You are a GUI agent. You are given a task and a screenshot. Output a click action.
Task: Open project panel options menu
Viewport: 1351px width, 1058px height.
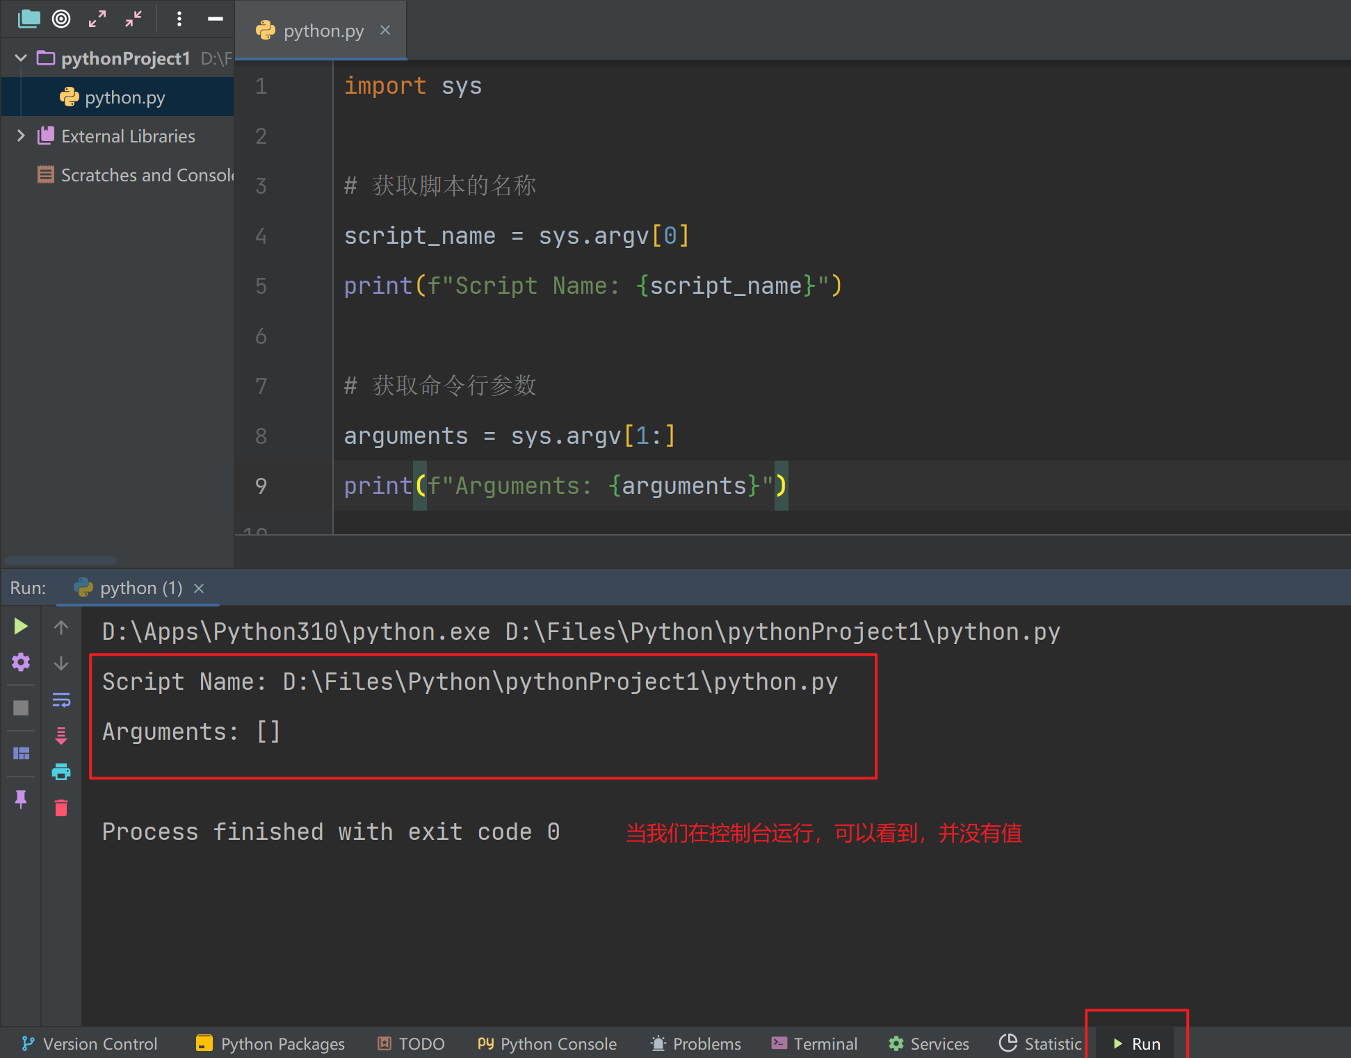pyautogui.click(x=179, y=19)
